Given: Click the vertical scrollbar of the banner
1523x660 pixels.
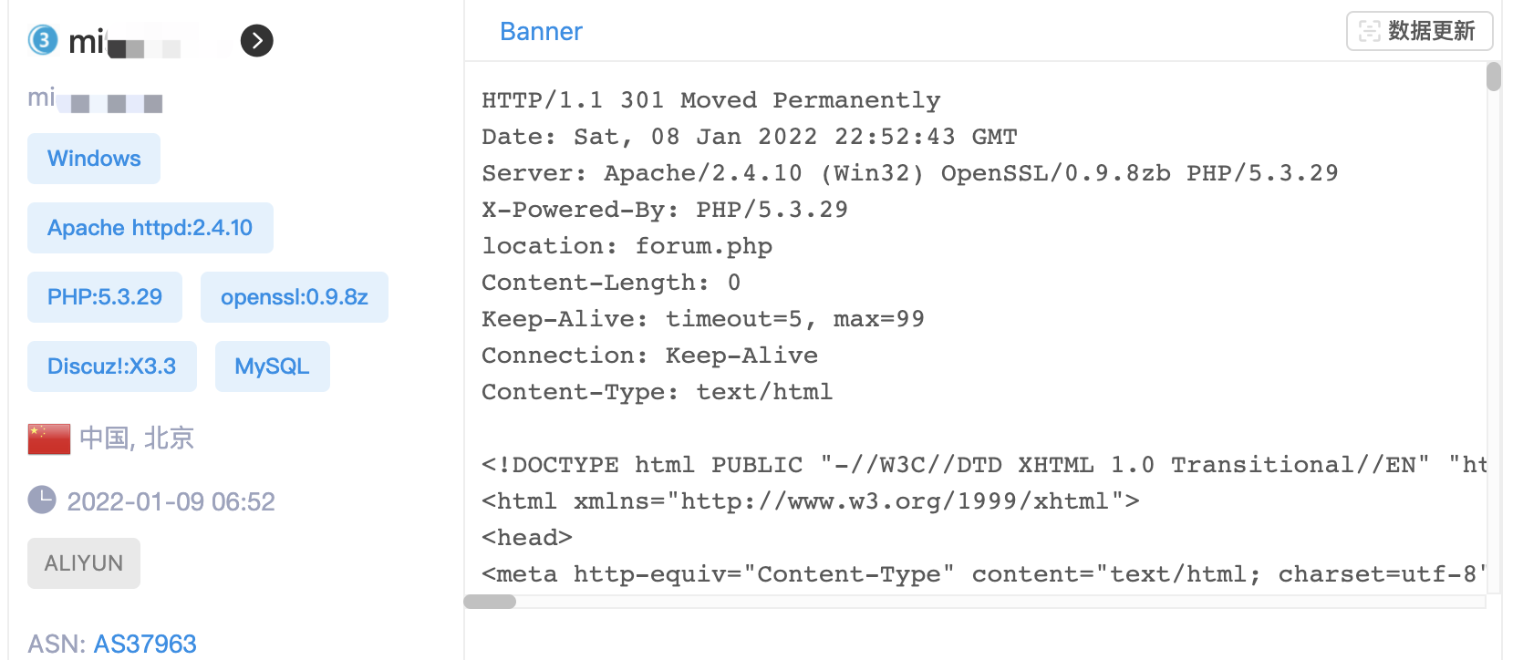Looking at the screenshot, I should pyautogui.click(x=1494, y=77).
